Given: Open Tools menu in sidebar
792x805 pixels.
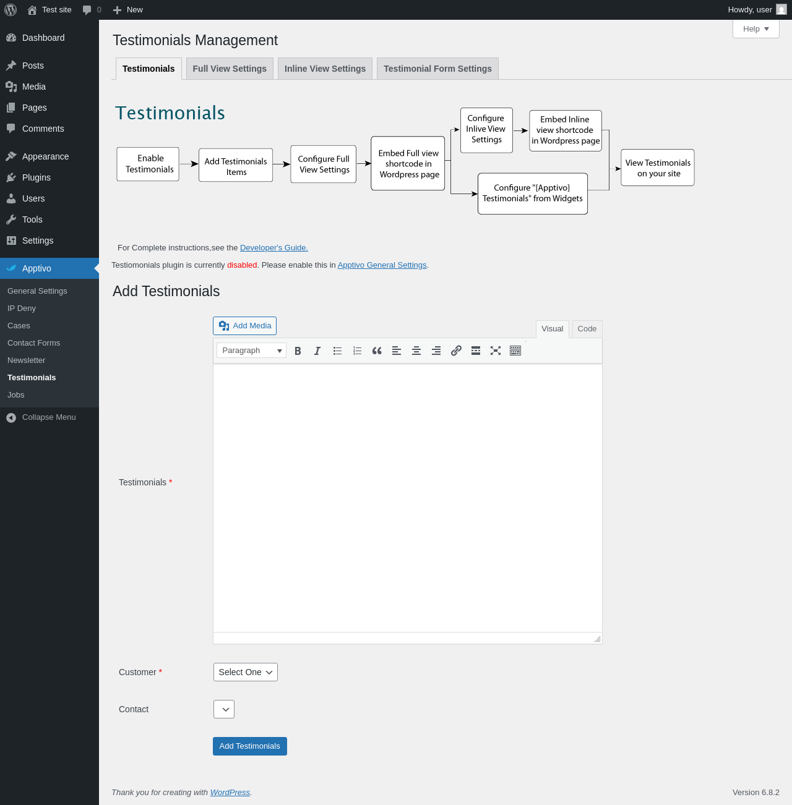Looking at the screenshot, I should (x=49, y=219).
